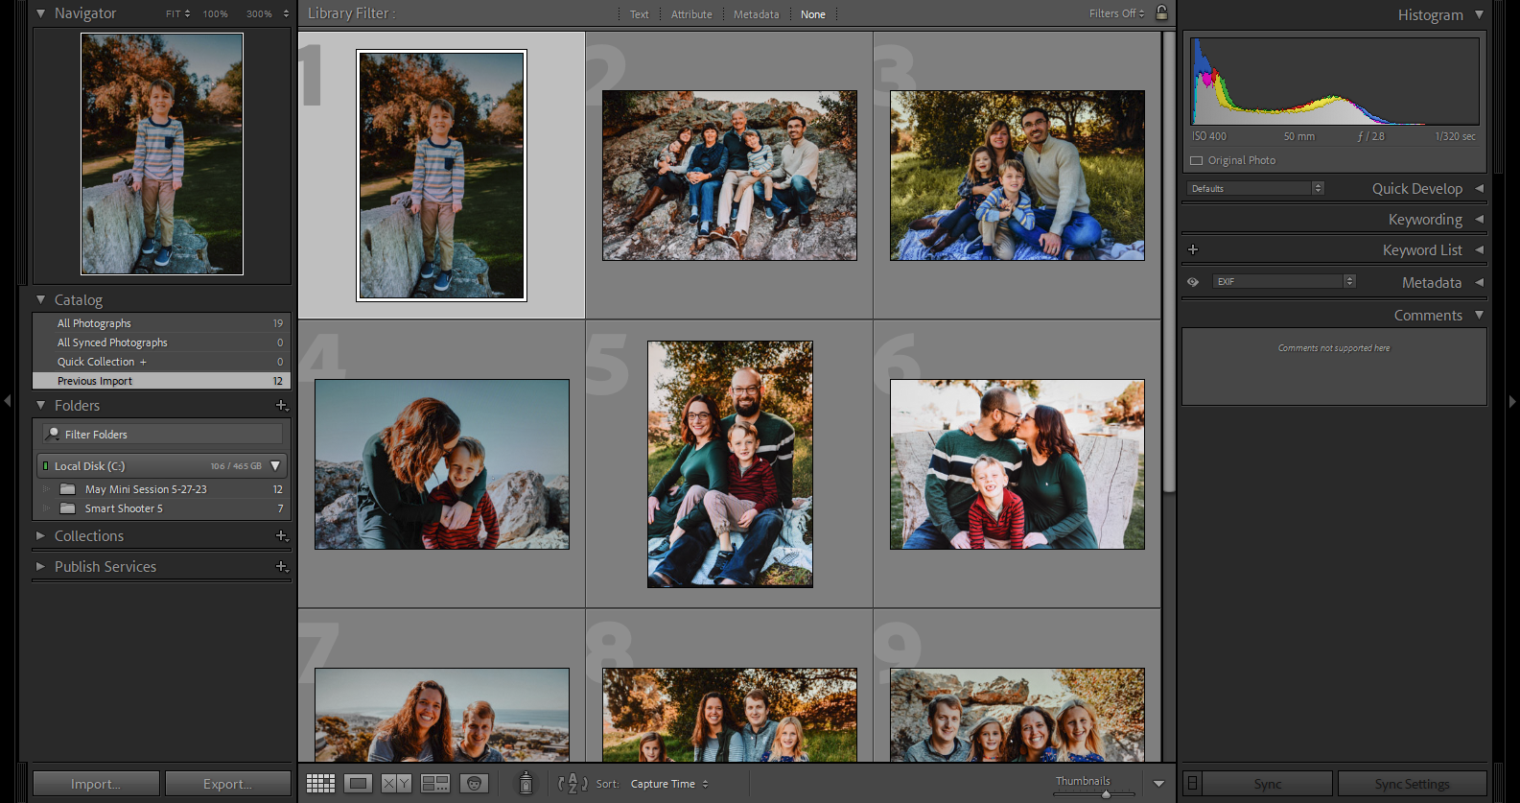Viewport: 1520px width, 803px height.
Task: Open the Capture Time sort dropdown
Action: point(669,784)
